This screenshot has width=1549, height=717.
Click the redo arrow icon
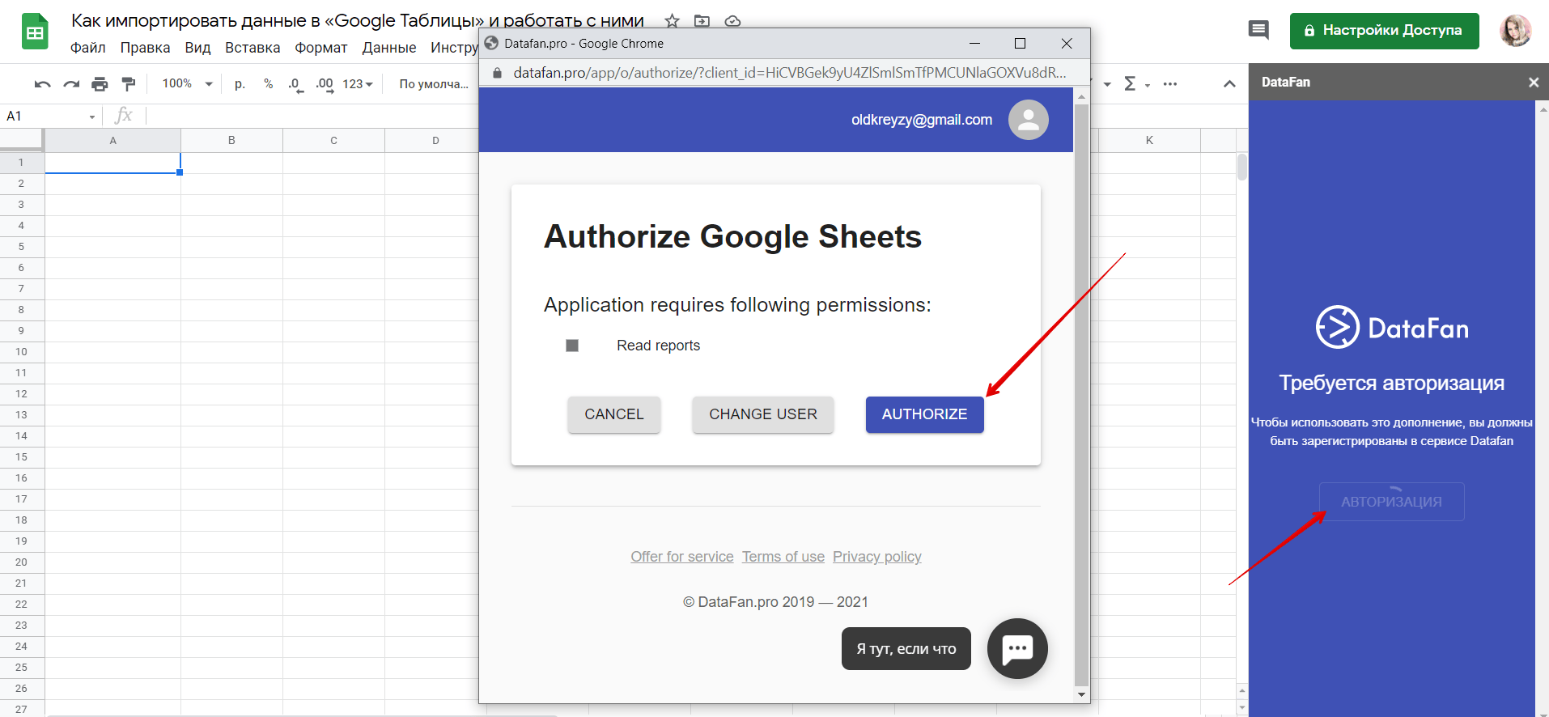pos(71,84)
